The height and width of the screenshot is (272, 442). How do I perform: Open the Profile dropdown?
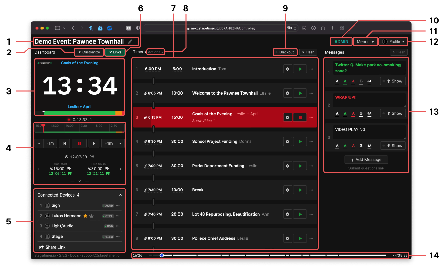click(394, 41)
